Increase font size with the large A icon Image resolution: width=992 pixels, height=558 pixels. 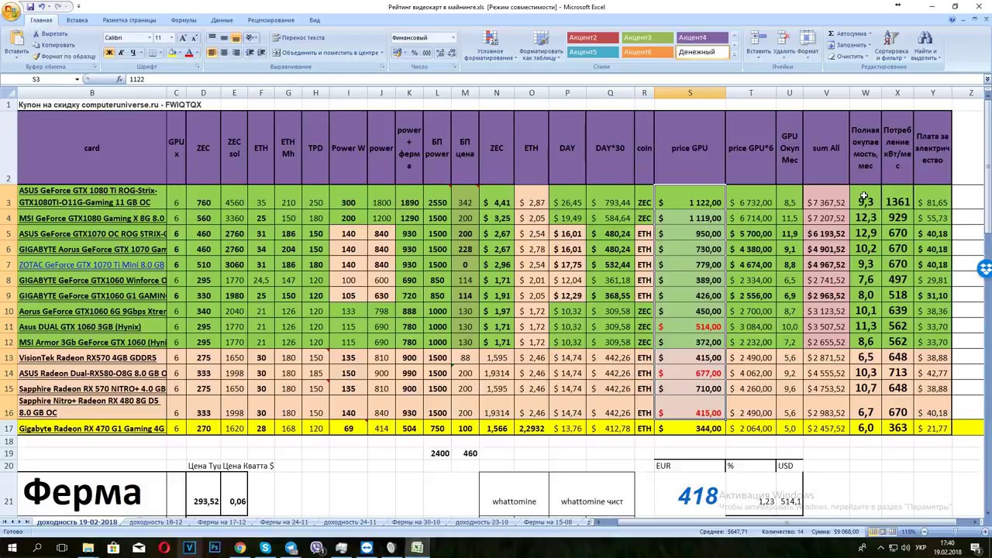[183, 38]
